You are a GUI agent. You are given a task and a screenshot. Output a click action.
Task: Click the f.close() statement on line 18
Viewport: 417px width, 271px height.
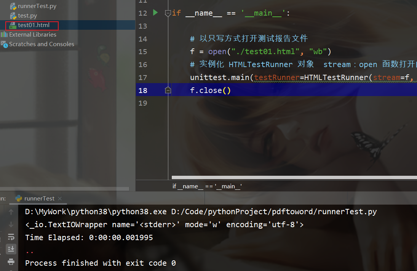(x=210, y=90)
